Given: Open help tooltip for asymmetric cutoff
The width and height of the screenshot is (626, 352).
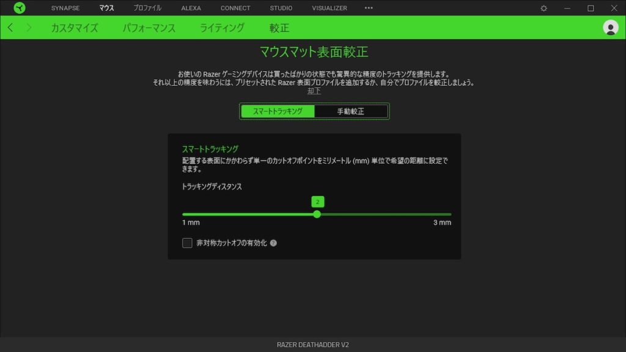Looking at the screenshot, I should pyautogui.click(x=273, y=243).
